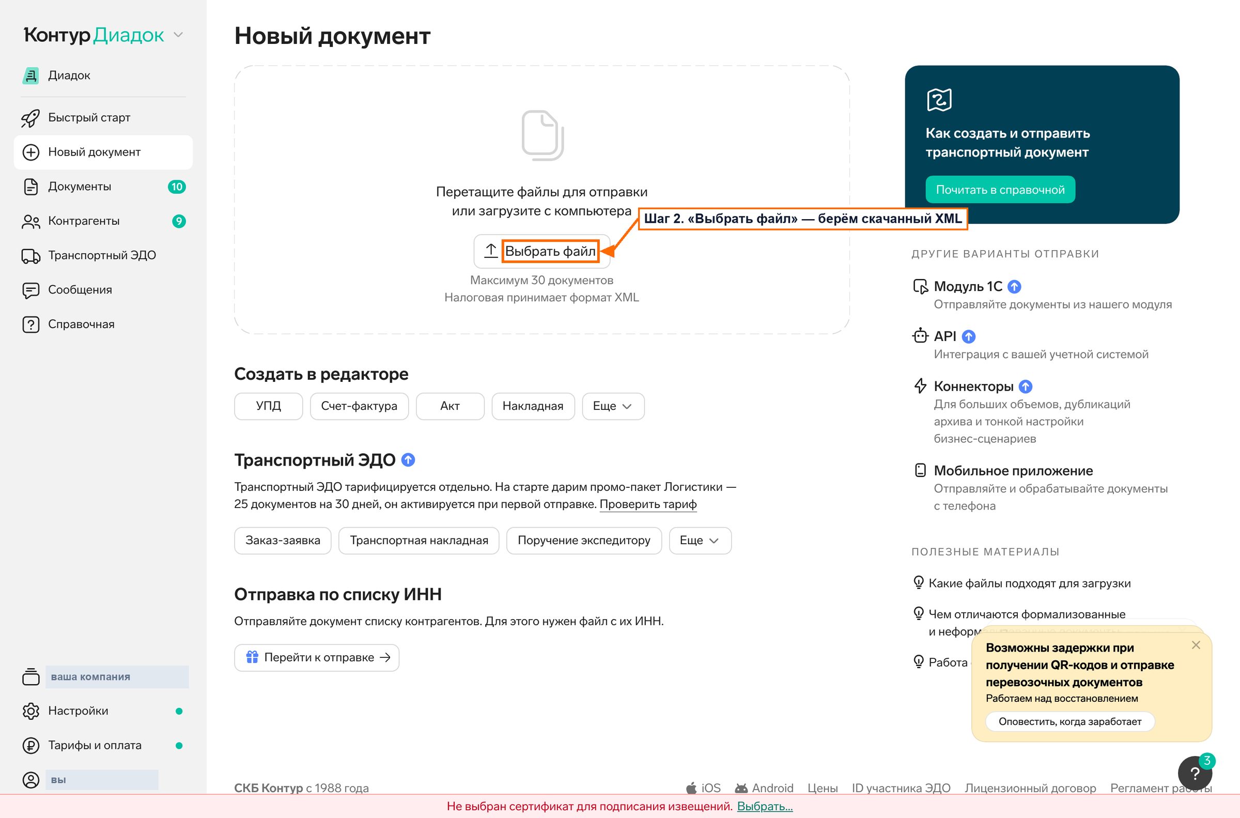Click the chat bubble icon for Сообщения
The width and height of the screenshot is (1240, 818).
31,290
